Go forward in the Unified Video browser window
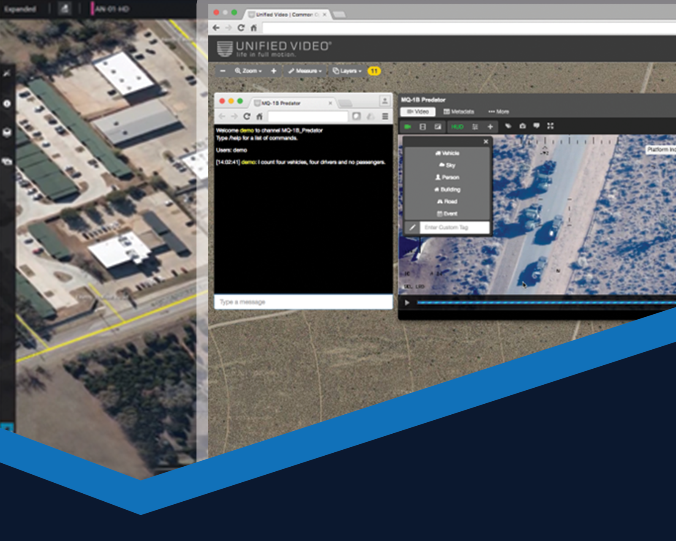Viewport: 676px width, 541px height. tap(229, 28)
